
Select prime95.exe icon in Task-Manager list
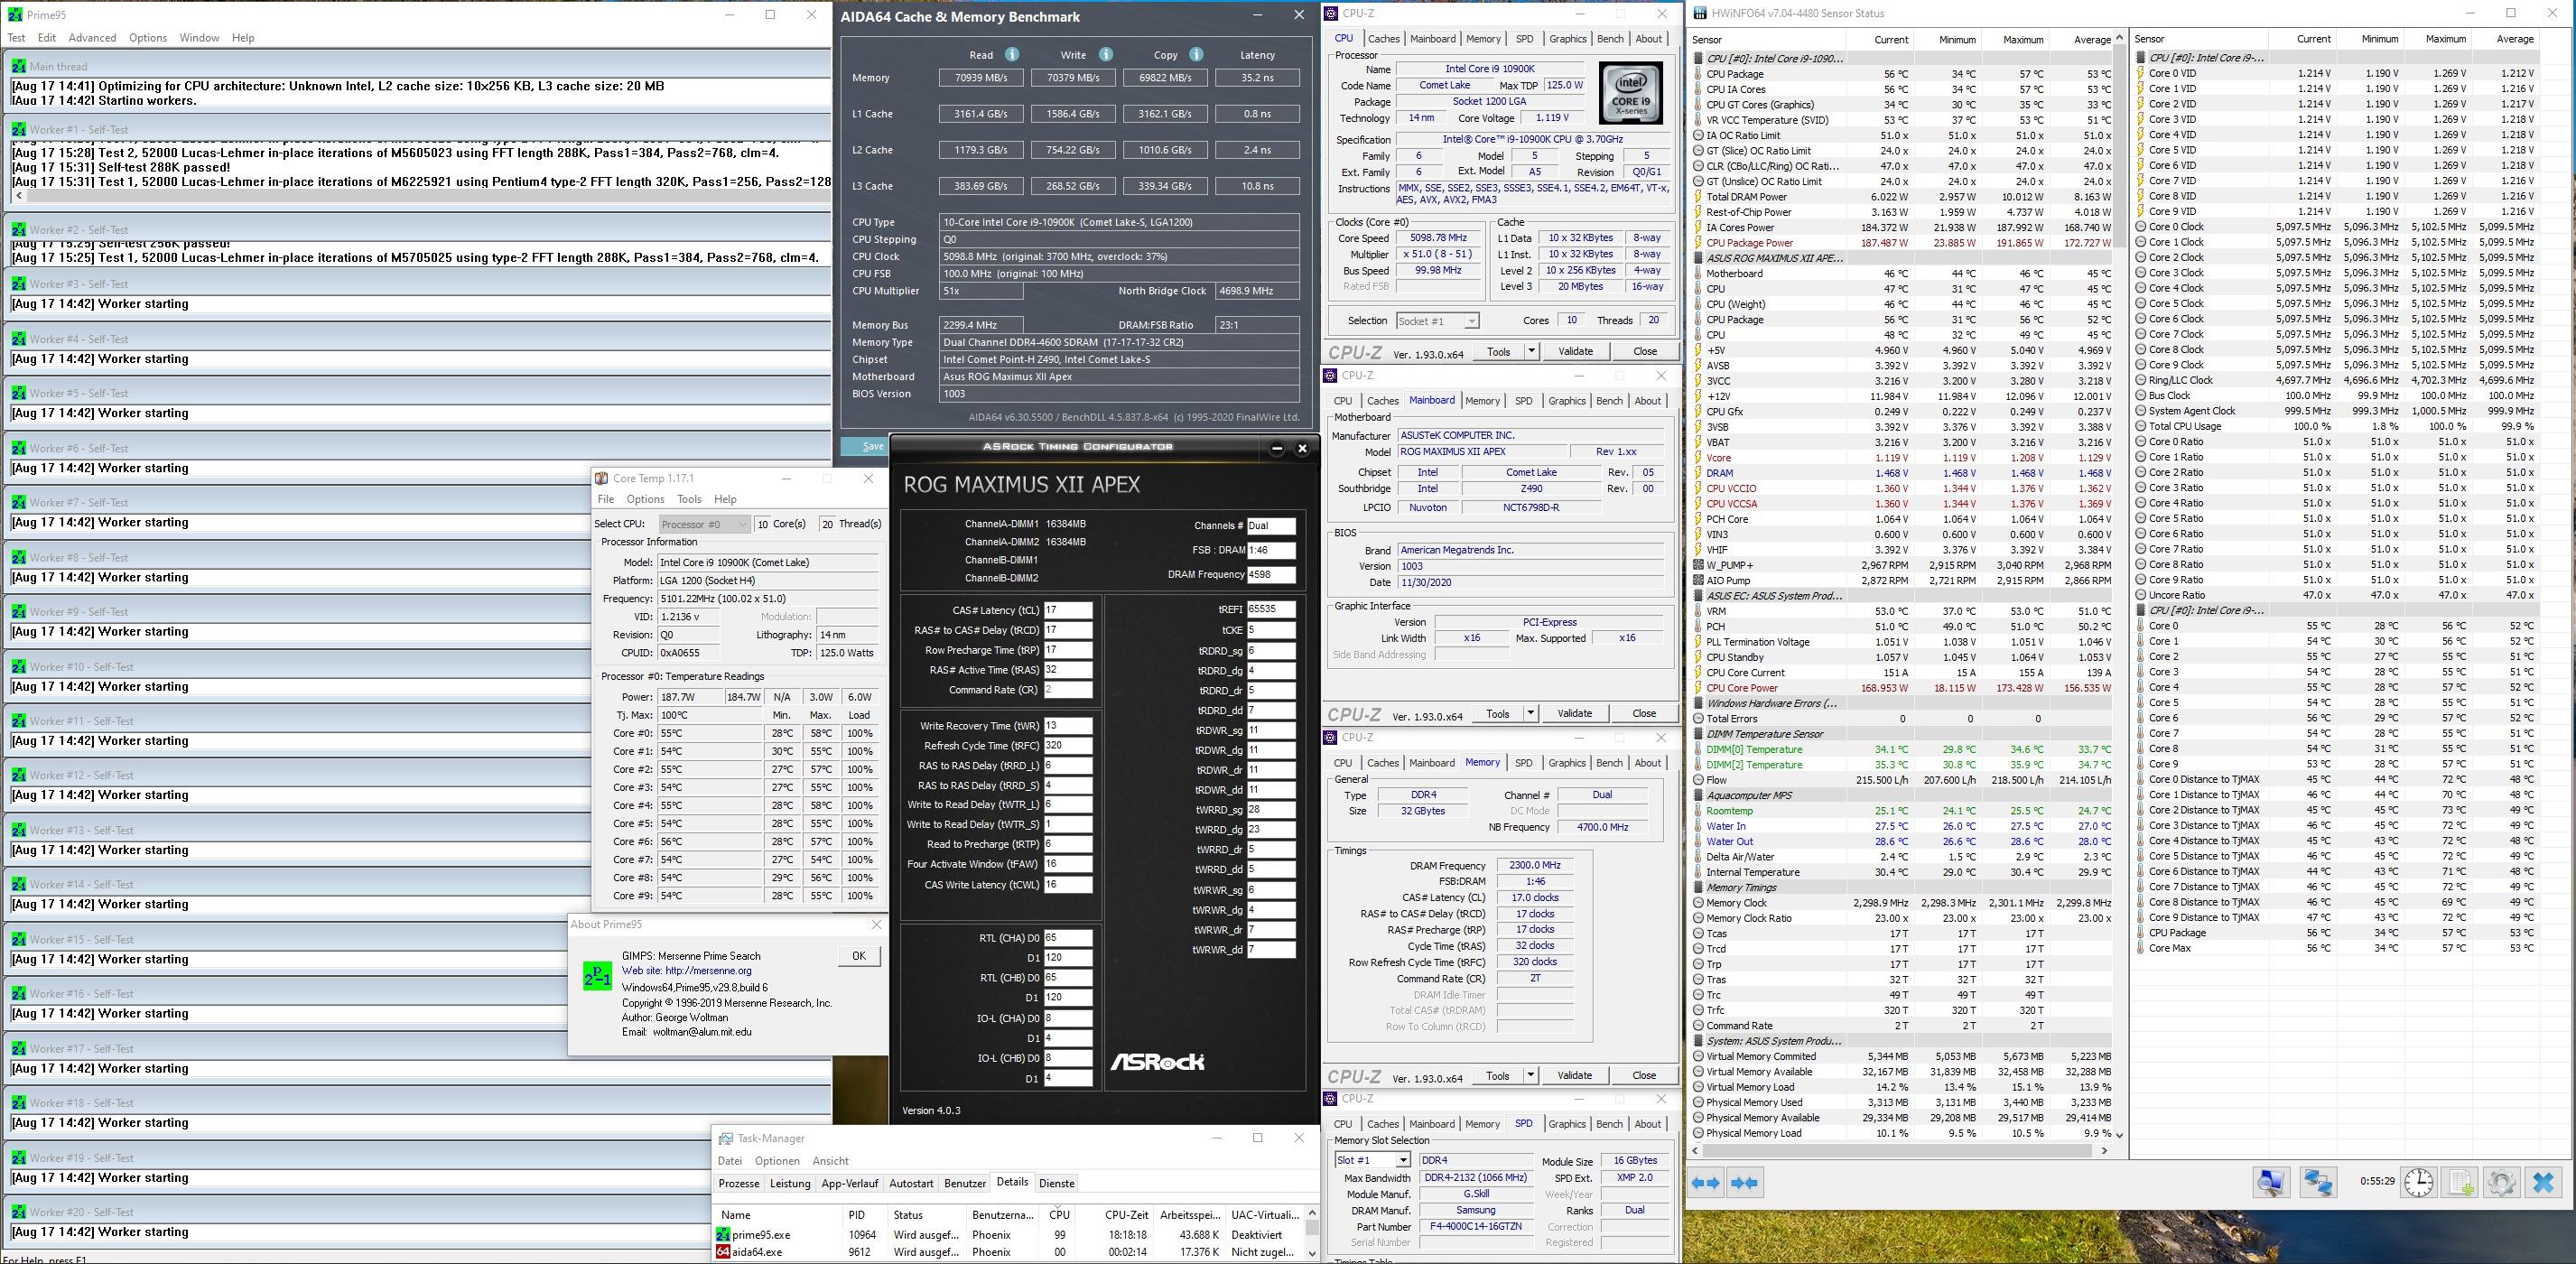tap(724, 1235)
